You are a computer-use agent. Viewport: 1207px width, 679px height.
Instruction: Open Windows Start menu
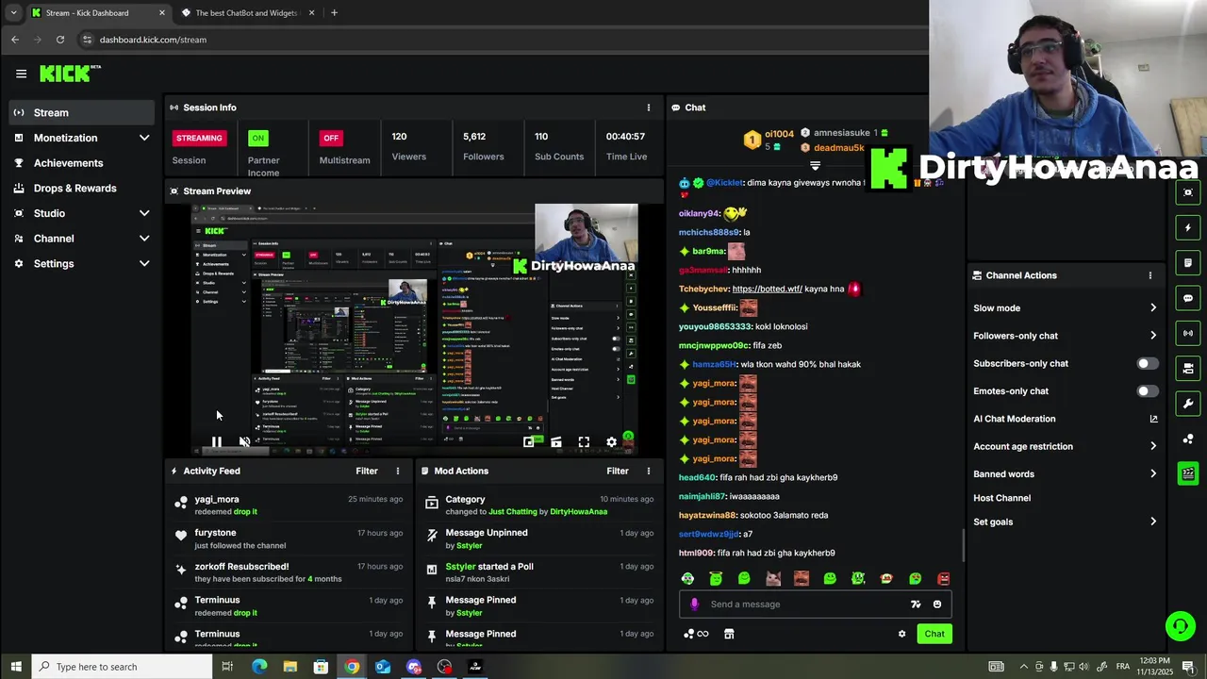point(16,667)
